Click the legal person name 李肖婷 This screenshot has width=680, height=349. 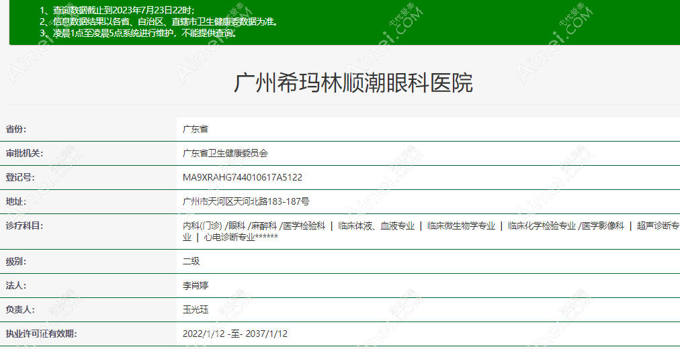pyautogui.click(x=196, y=286)
